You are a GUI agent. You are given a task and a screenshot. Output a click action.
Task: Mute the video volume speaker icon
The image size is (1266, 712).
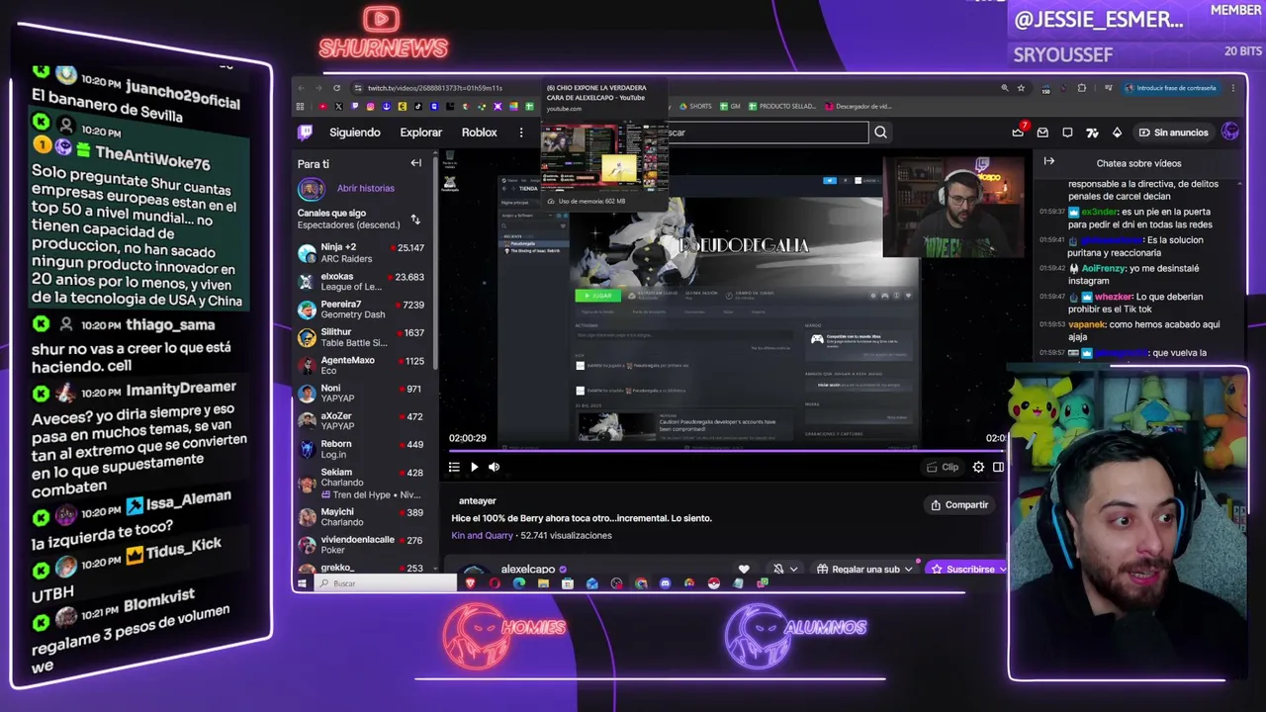[x=494, y=467]
